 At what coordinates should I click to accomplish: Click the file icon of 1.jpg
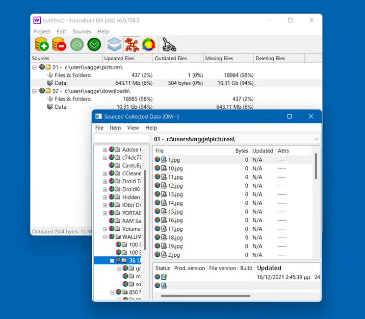pyautogui.click(x=164, y=160)
